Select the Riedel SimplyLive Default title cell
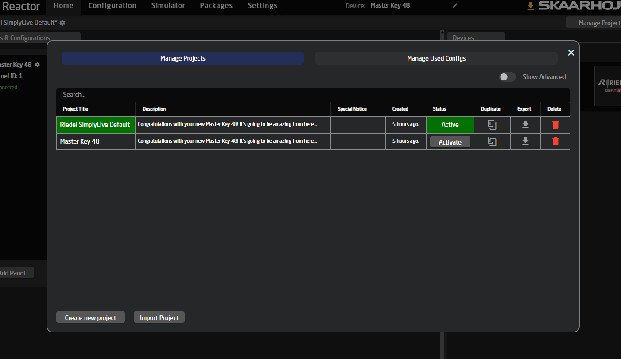This screenshot has width=621, height=359. [96, 125]
